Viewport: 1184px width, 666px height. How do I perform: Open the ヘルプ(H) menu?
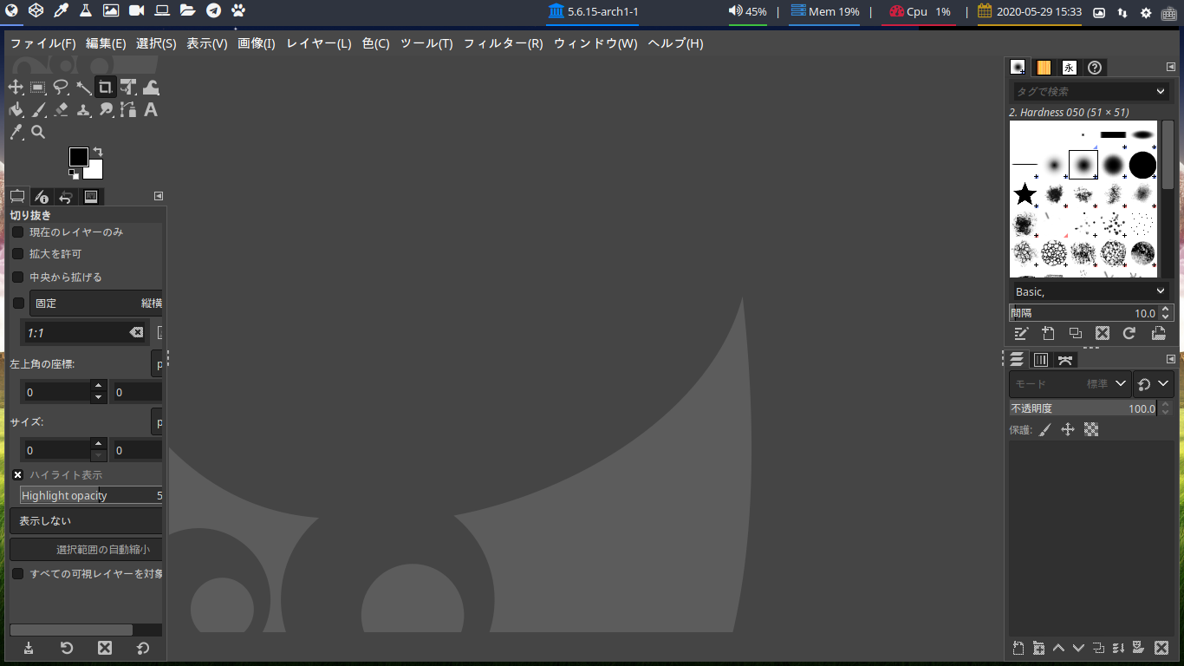(x=675, y=43)
